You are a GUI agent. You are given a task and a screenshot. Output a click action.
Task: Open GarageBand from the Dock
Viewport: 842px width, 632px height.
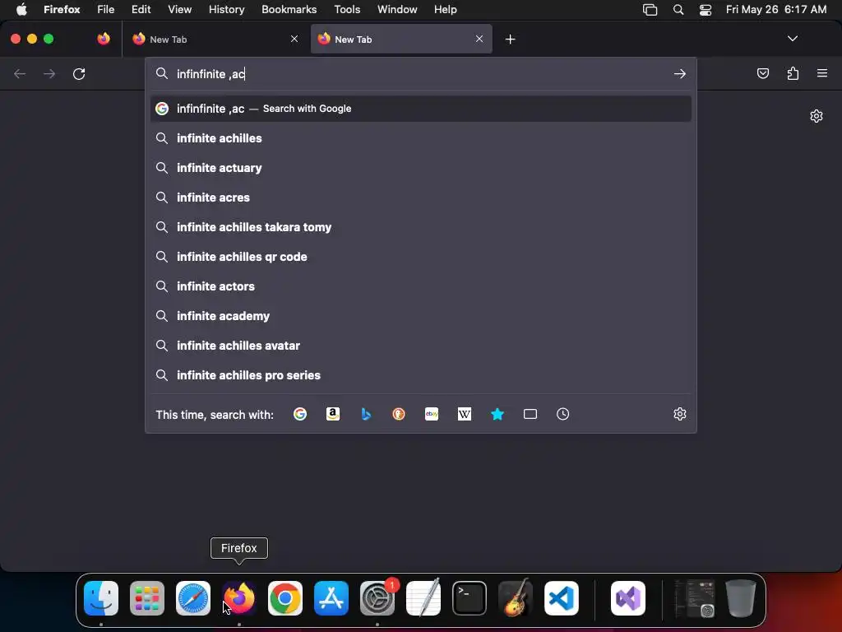click(x=516, y=598)
